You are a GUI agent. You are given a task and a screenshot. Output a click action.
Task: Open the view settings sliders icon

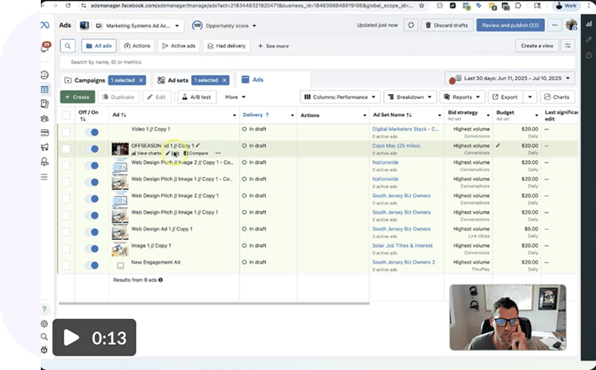coord(569,46)
